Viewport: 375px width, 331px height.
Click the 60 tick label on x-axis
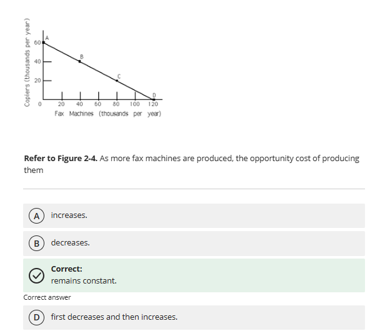98,104
